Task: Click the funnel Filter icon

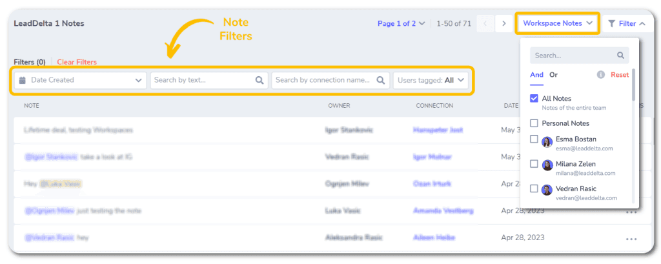Action: [612, 24]
